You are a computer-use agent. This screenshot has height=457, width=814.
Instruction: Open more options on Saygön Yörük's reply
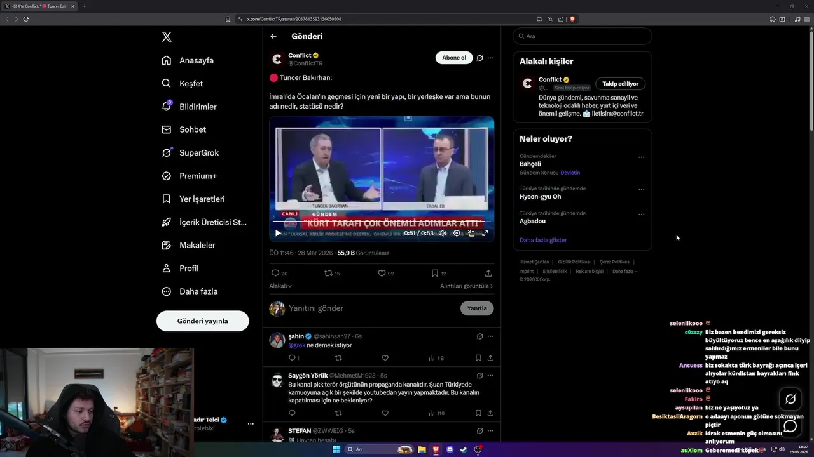pos(490,375)
